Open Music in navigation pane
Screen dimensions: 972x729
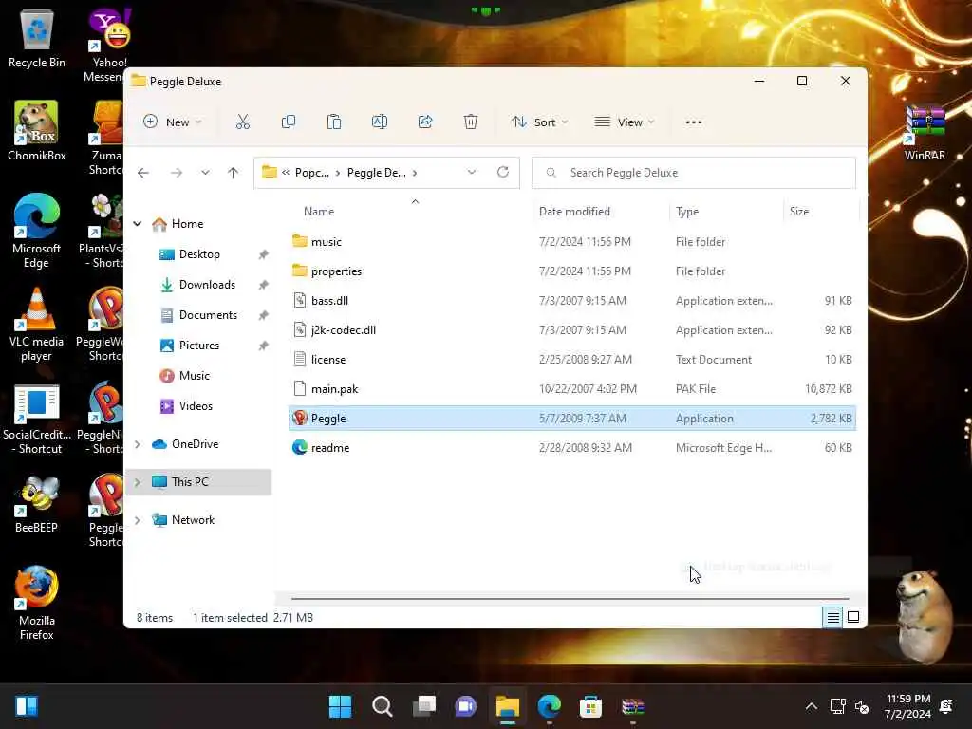point(194,376)
